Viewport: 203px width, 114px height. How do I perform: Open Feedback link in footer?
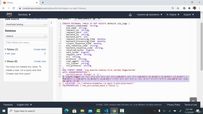tap(8, 105)
